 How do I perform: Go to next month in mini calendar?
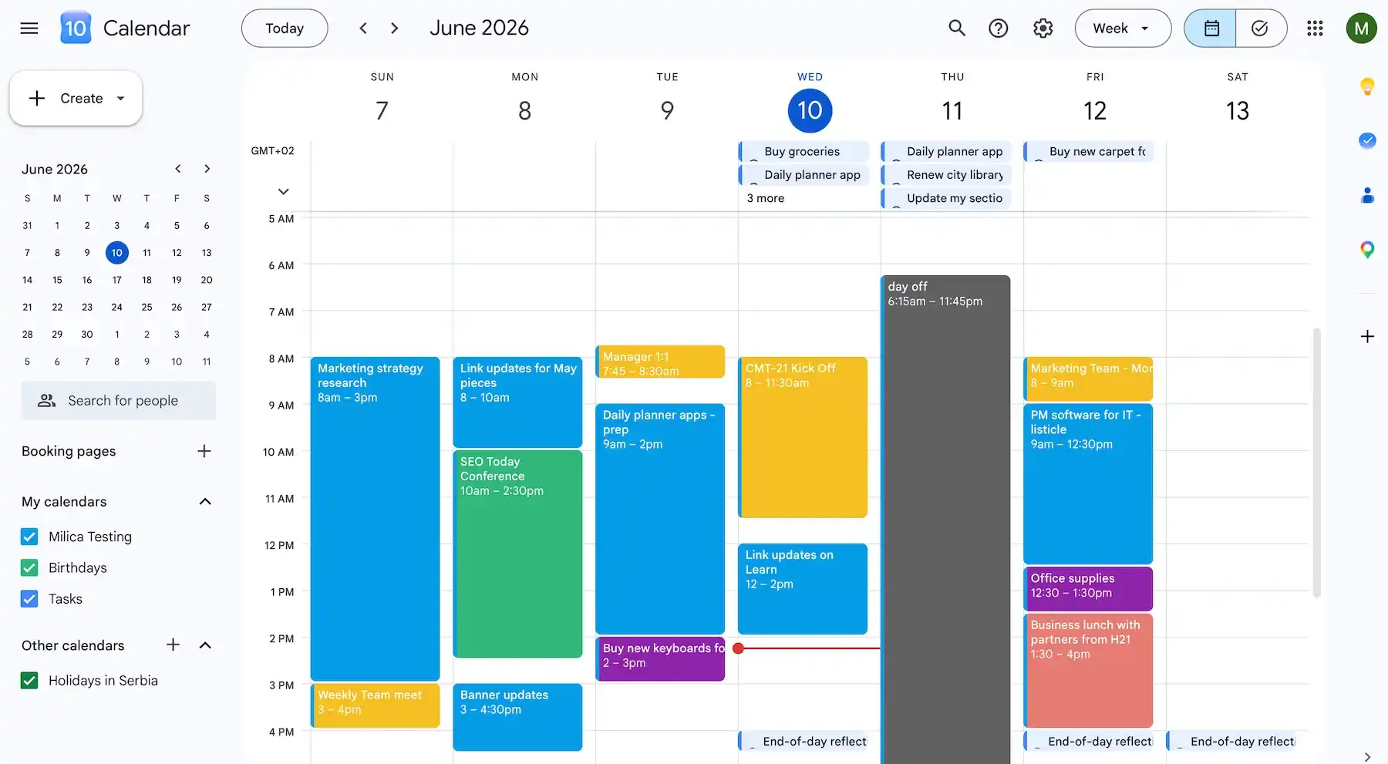click(x=207, y=169)
